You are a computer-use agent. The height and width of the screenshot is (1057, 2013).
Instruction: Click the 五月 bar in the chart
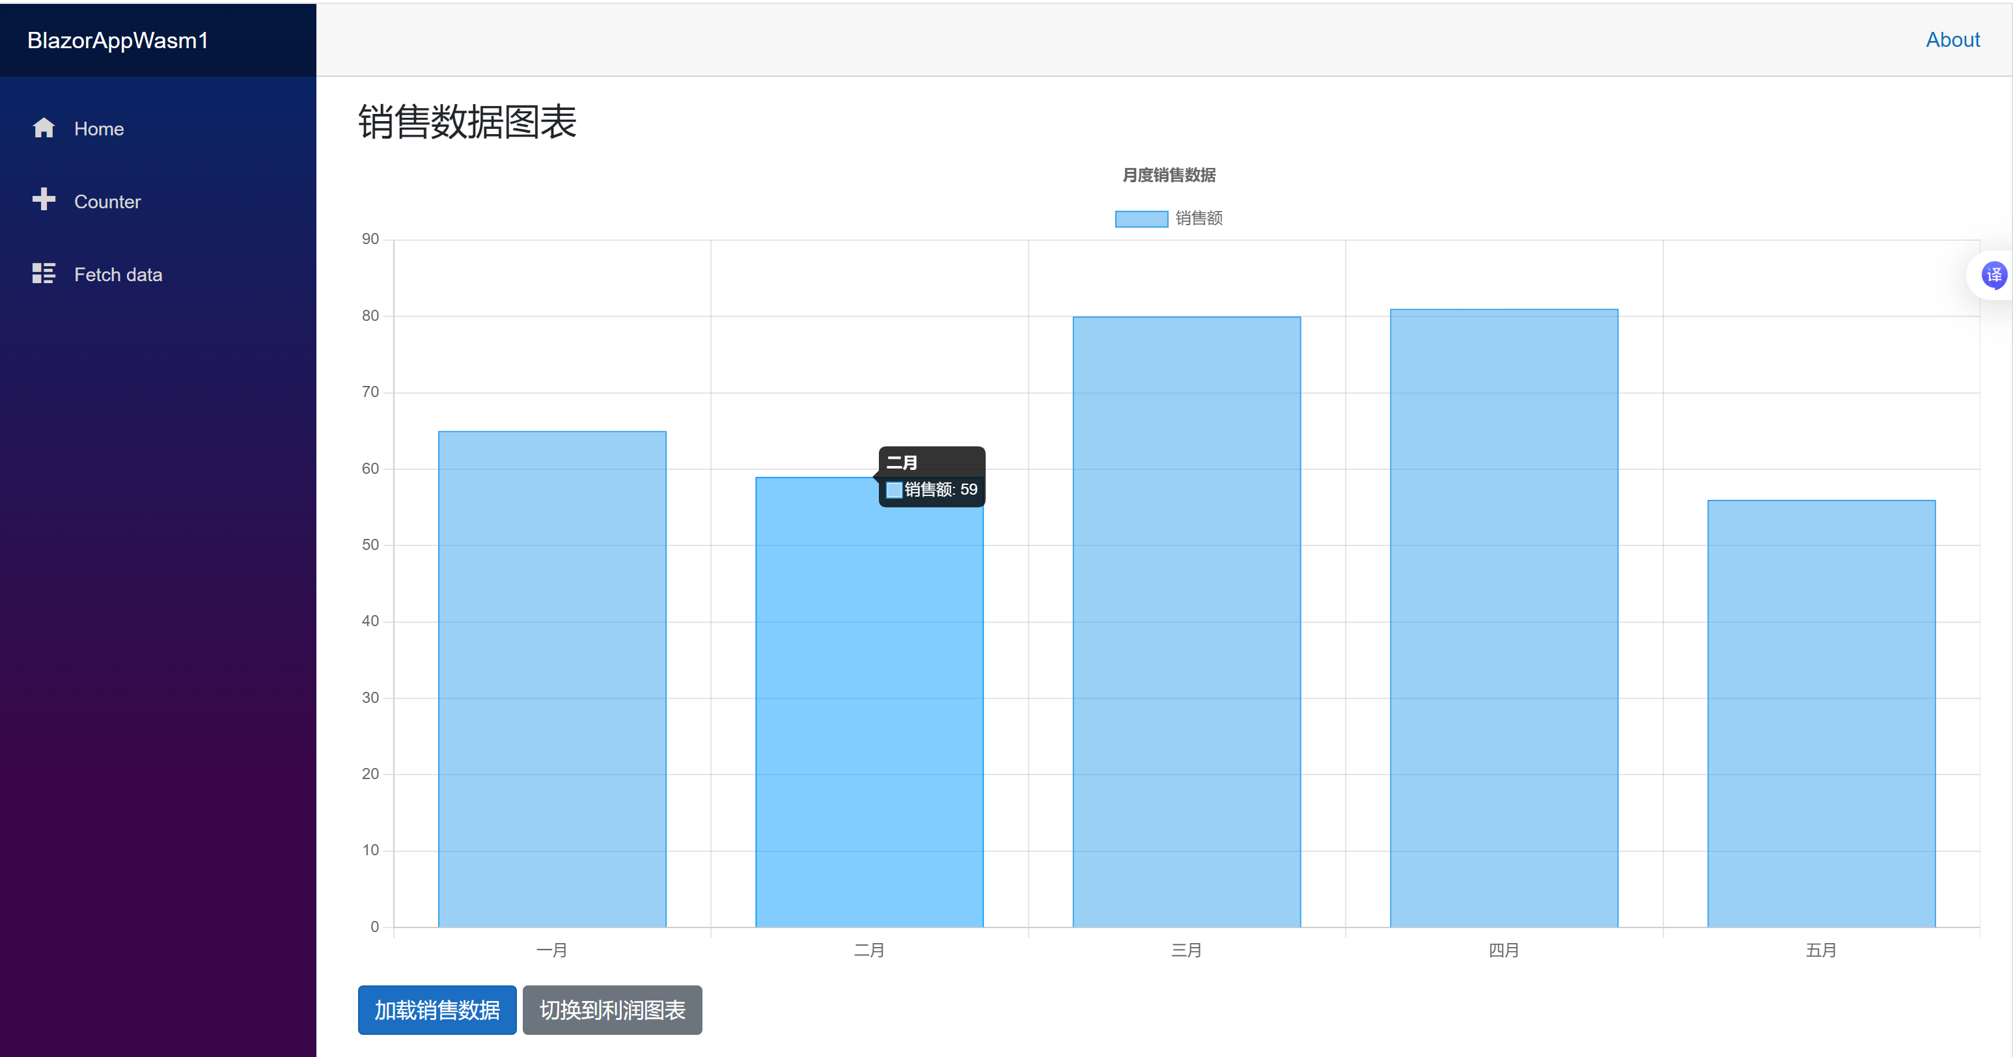[x=1821, y=713]
